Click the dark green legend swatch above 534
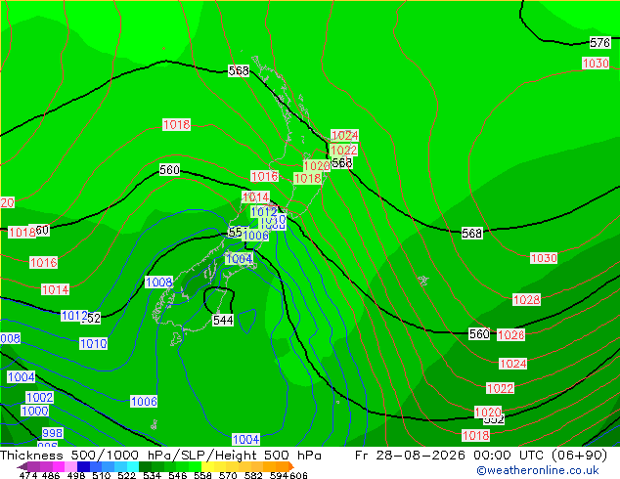620x479 pixels. pos(145,466)
